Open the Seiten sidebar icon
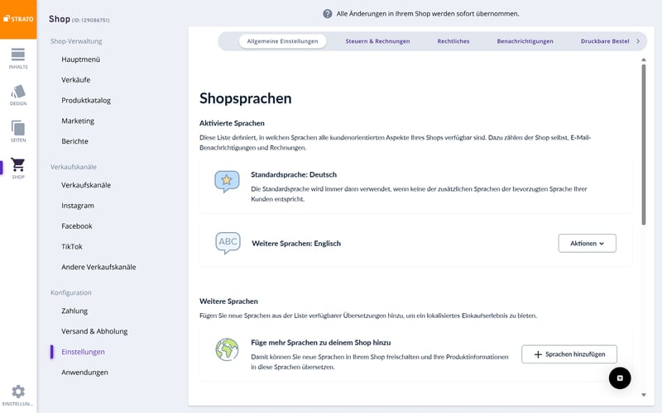Screen dimensions: 662x413 click(x=18, y=131)
